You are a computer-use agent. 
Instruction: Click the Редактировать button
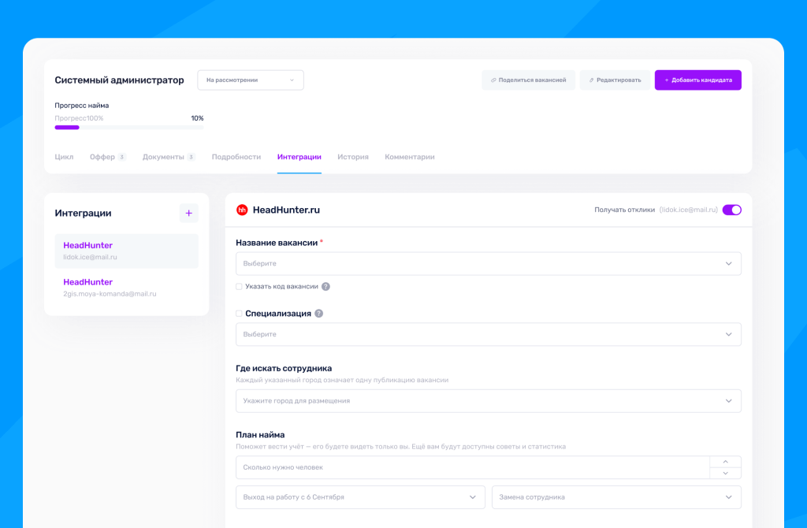coord(615,80)
